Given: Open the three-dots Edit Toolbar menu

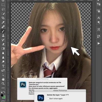Looking at the screenshot, I should tap(3, 88).
